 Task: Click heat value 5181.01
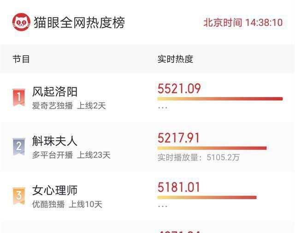click(178, 187)
